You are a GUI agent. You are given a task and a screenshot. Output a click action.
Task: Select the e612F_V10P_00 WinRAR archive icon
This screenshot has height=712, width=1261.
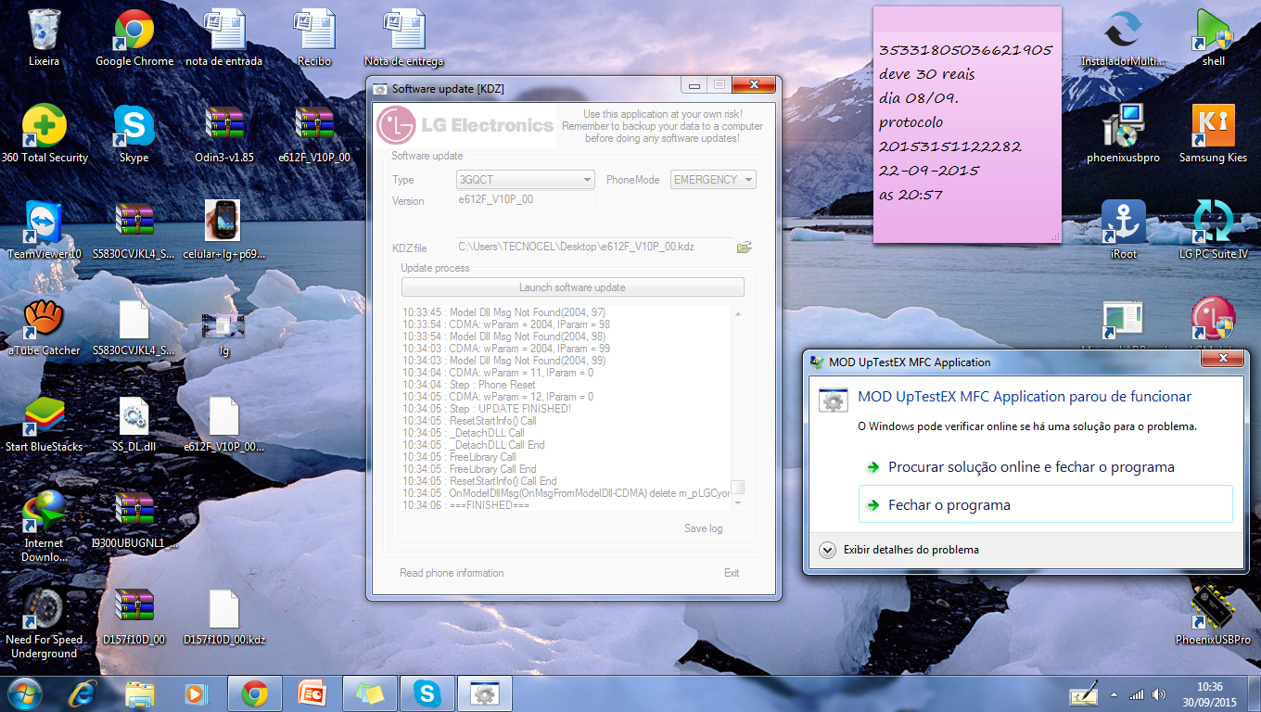314,133
